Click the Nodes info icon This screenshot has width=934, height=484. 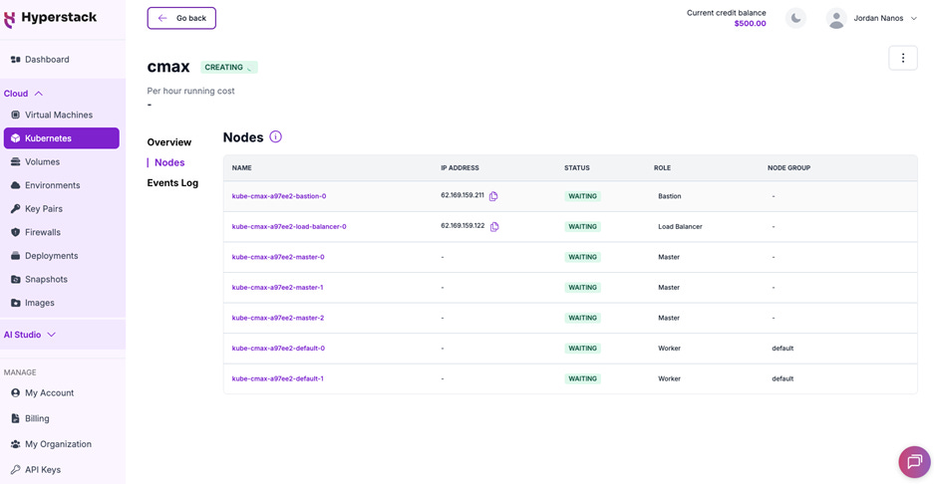pyautogui.click(x=275, y=136)
